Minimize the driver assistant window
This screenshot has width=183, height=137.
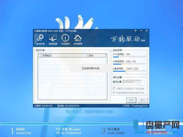coord(142,31)
